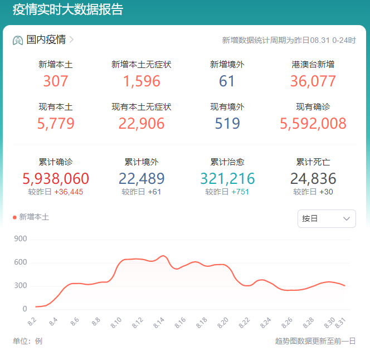Click the lungs icon beside 国内疫情
The width and height of the screenshot is (370, 351).
(x=18, y=40)
